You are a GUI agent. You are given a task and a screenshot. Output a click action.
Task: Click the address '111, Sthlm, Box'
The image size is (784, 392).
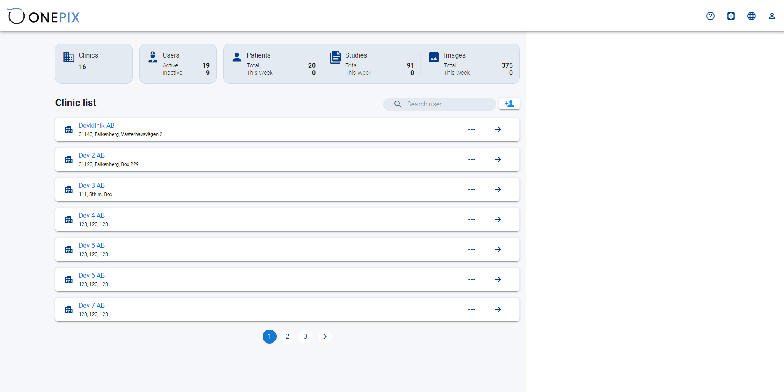click(95, 194)
